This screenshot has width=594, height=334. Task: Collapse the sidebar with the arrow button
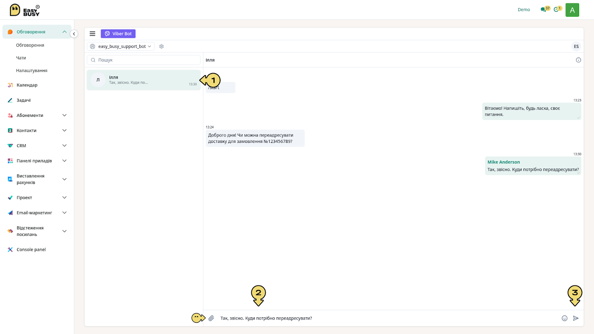[x=74, y=34]
